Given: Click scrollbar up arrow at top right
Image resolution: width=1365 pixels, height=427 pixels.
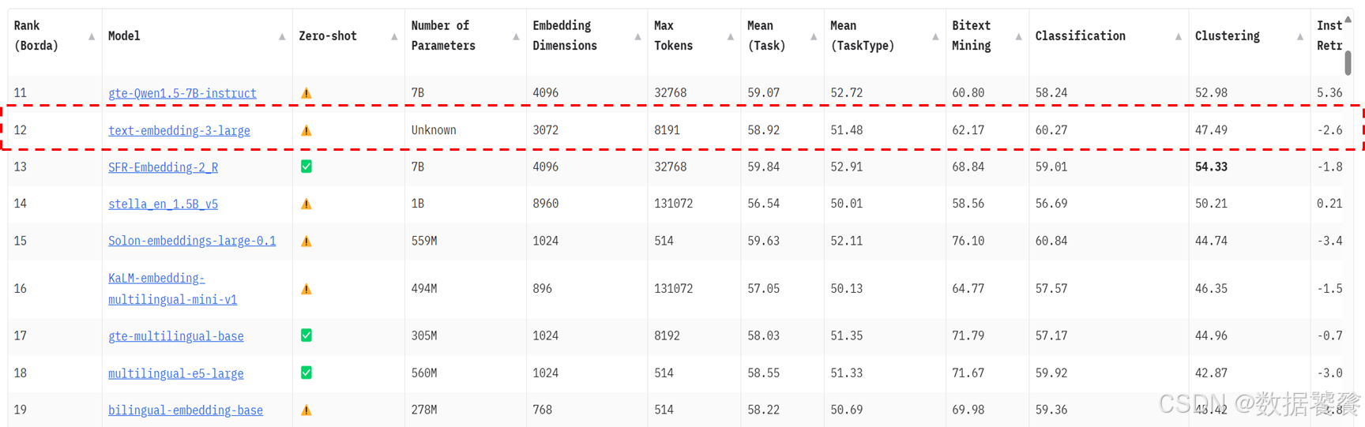Looking at the screenshot, I should [x=1348, y=20].
